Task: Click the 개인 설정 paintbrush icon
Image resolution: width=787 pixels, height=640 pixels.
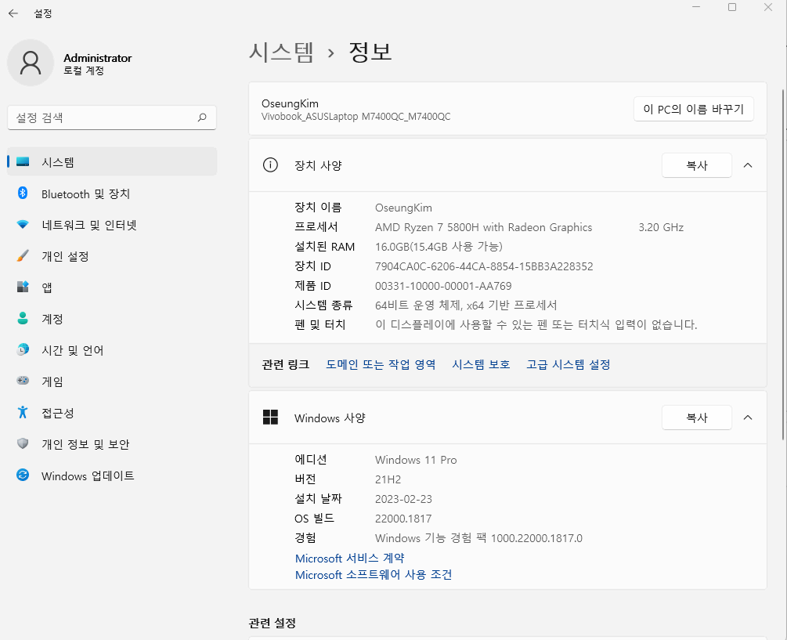Action: [23, 256]
